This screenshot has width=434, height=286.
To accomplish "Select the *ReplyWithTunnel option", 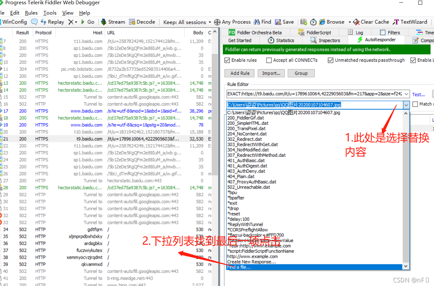I will [x=315, y=224].
